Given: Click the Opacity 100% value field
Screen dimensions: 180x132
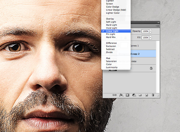Looking at the screenshot, I should [145, 31].
